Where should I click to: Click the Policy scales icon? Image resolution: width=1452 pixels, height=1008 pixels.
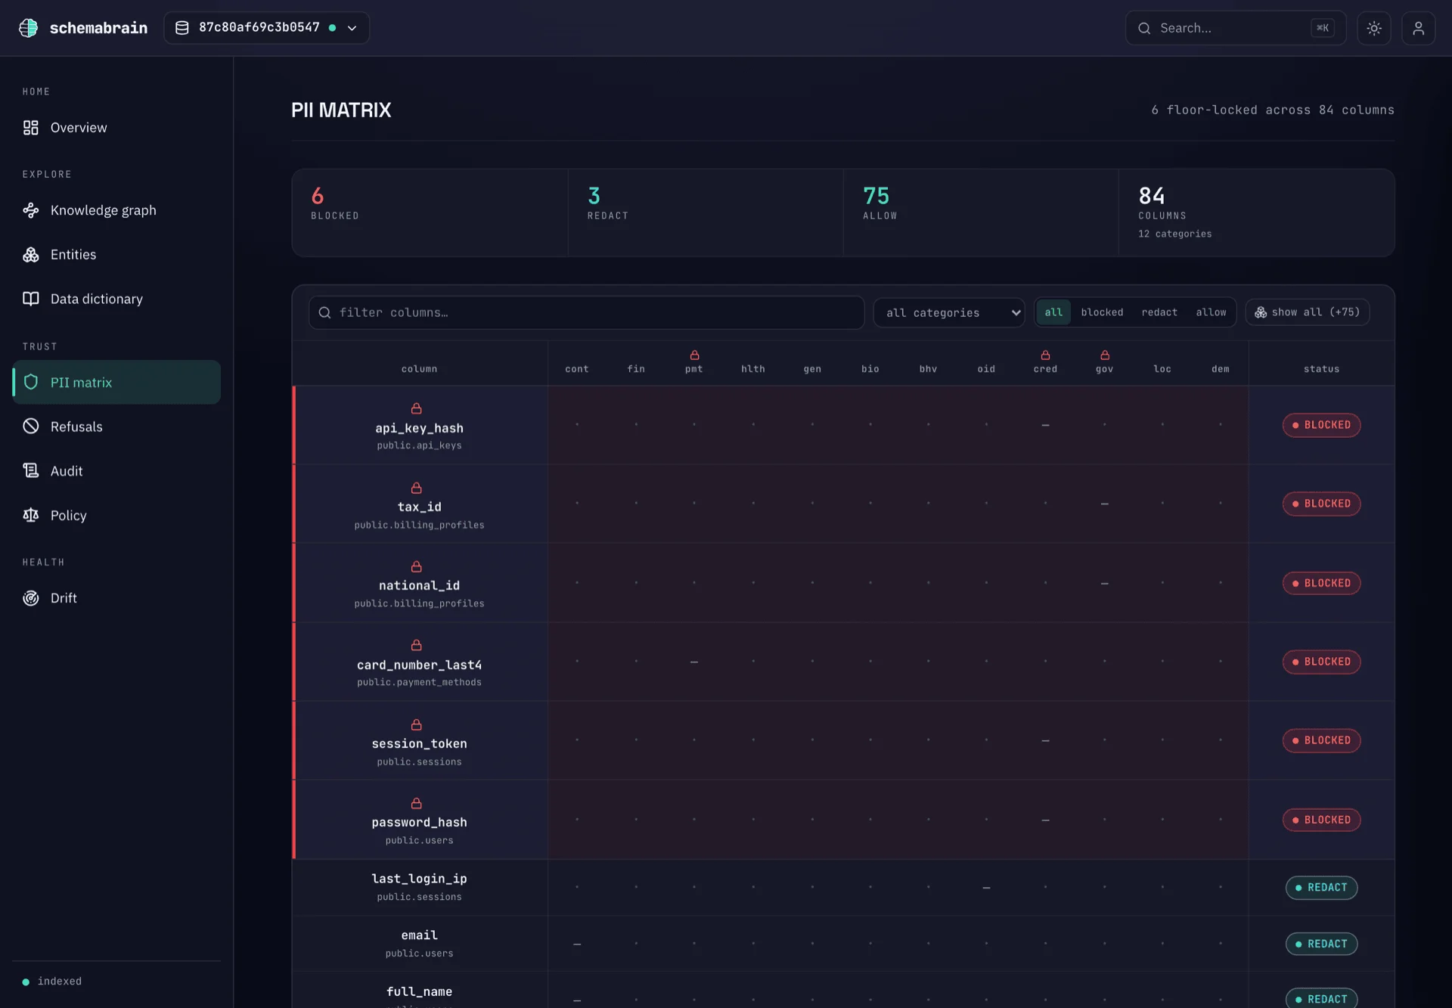(x=31, y=515)
